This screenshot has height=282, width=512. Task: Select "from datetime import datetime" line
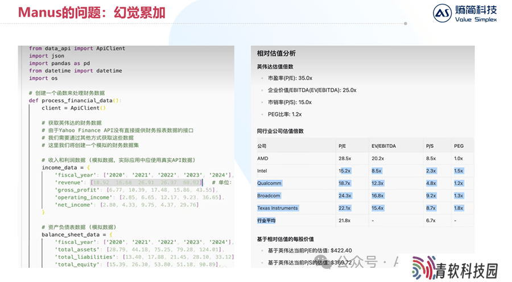pos(75,71)
